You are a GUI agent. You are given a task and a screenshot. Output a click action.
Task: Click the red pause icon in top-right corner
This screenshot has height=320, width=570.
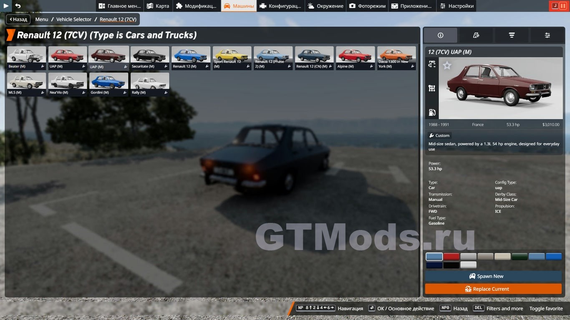point(563,6)
